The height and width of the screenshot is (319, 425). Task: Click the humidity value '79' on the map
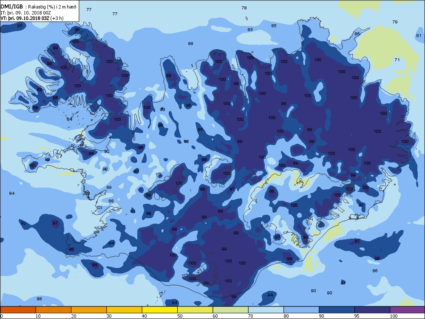coord(395,22)
